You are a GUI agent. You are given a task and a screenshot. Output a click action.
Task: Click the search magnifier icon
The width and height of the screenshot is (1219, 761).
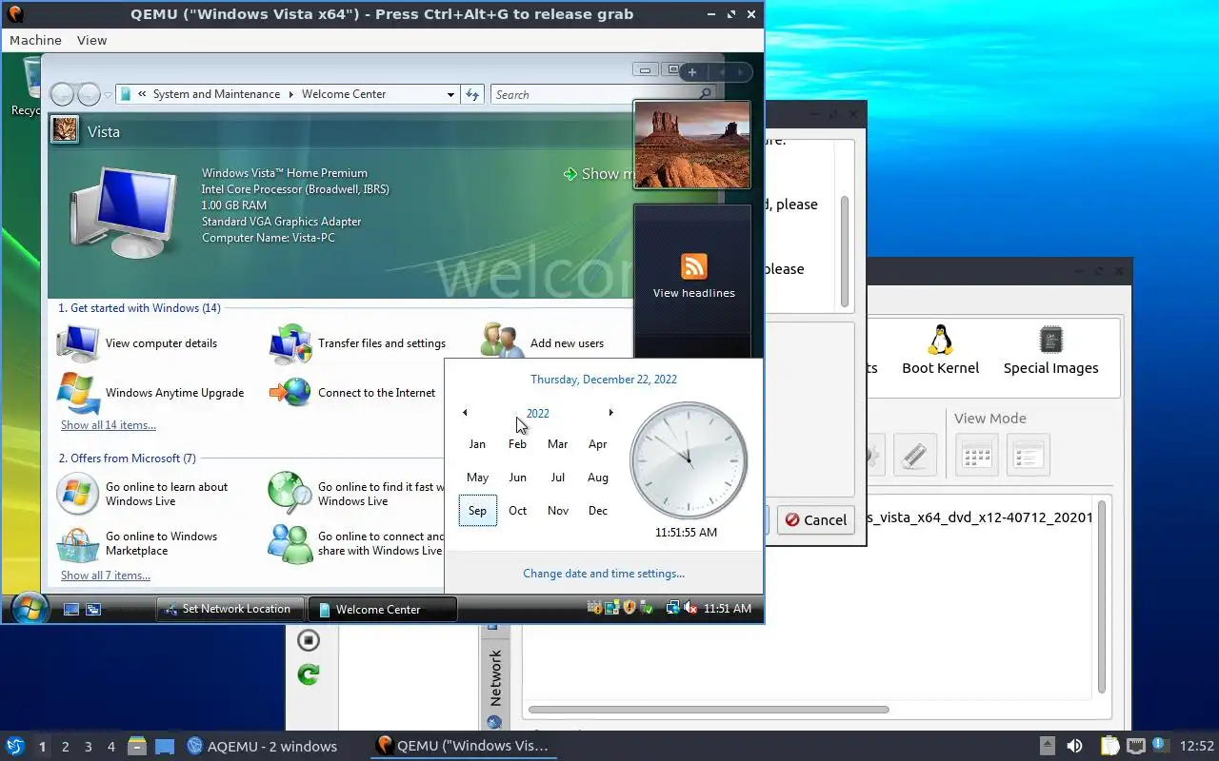(x=705, y=94)
